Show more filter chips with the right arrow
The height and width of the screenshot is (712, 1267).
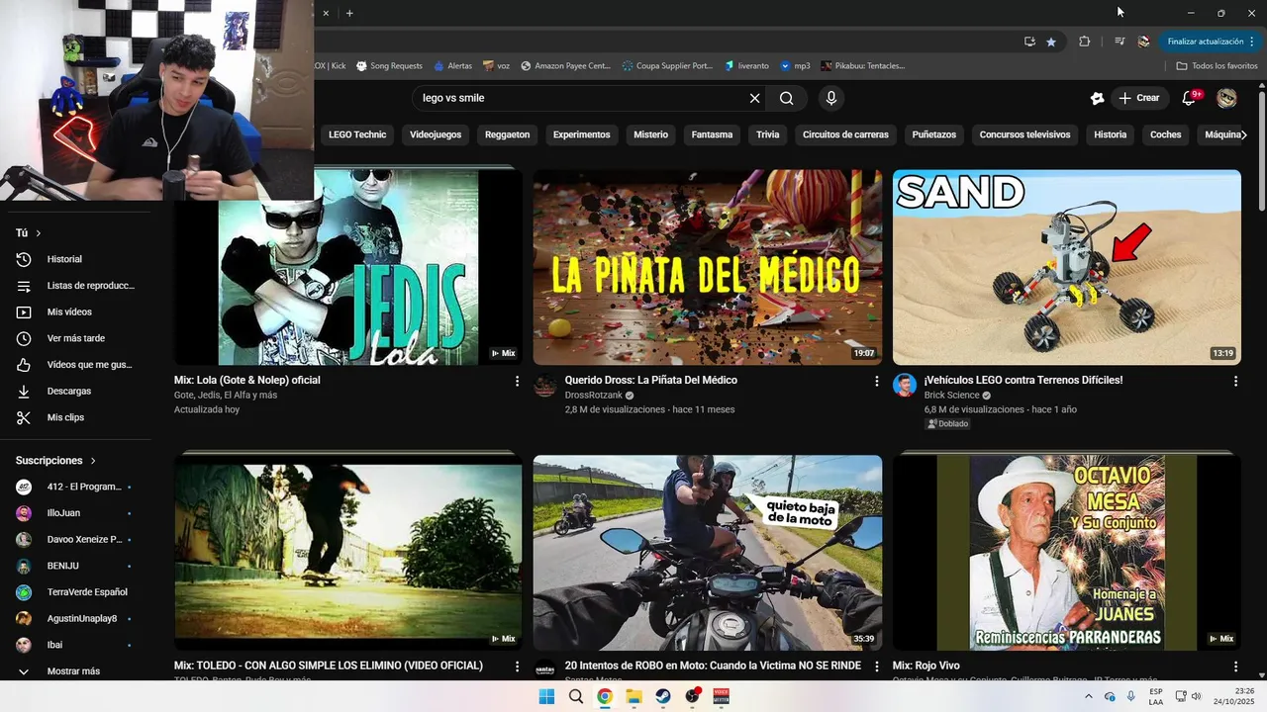[1244, 134]
